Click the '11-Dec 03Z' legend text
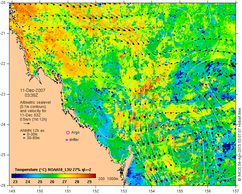This screenshot has width=242, height=194. [31, 115]
